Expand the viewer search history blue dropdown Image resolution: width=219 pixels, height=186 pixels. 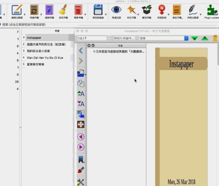[186, 38]
